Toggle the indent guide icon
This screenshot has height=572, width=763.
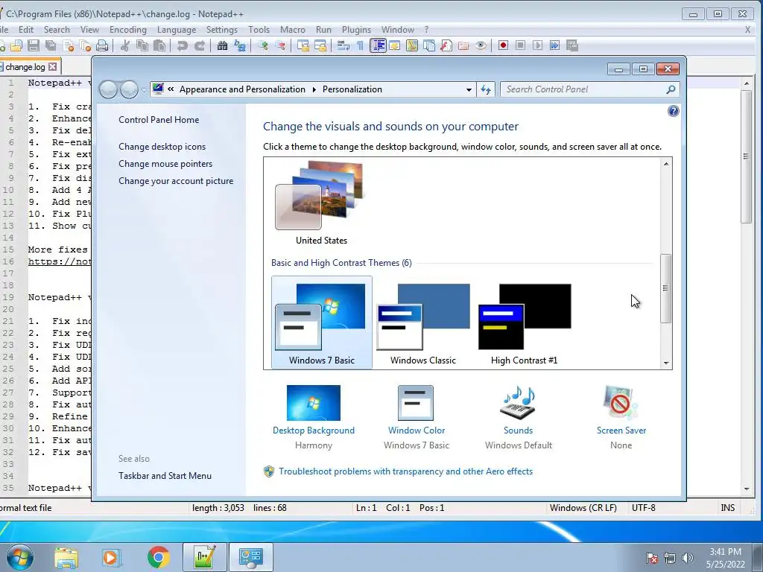pyautogui.click(x=378, y=45)
